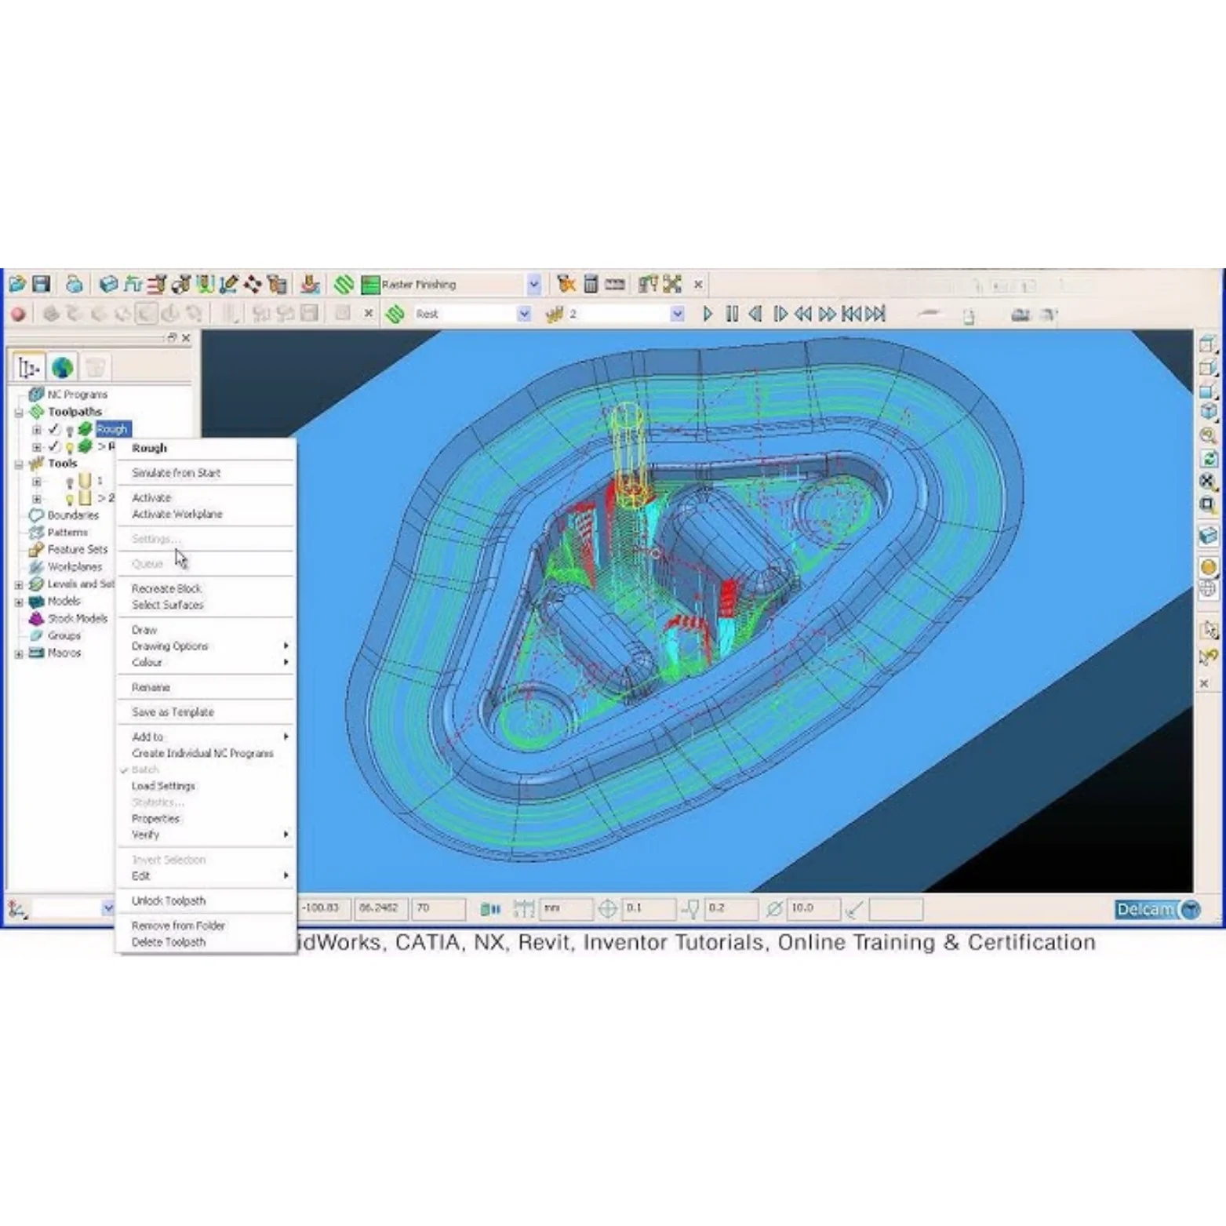This screenshot has width=1226, height=1226.
Task: Click the play button to start simulation
Action: tap(708, 313)
